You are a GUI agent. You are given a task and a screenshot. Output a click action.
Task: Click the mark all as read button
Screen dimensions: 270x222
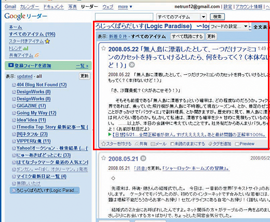tap(187, 36)
